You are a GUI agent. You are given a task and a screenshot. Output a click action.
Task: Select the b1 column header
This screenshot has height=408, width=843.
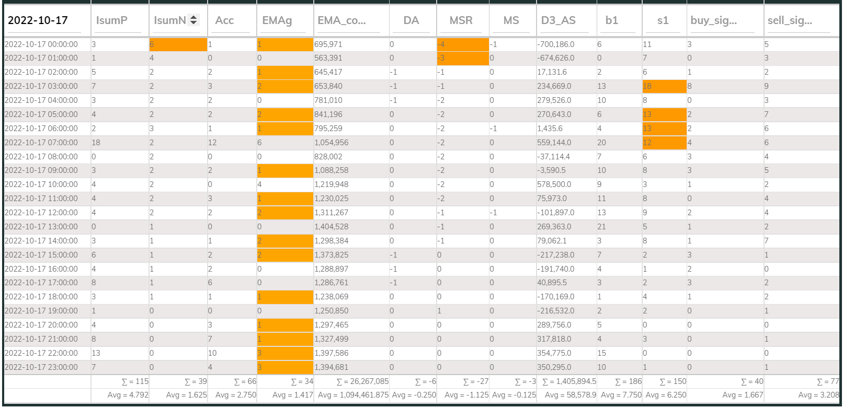[612, 20]
